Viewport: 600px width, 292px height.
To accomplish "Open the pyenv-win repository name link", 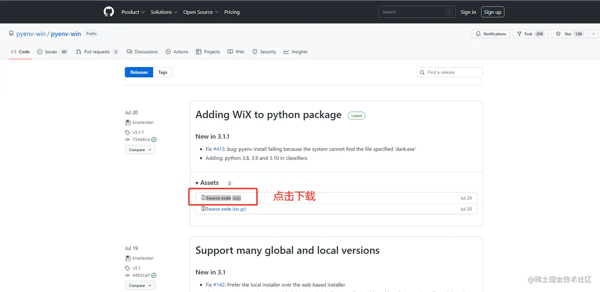I will pos(66,34).
